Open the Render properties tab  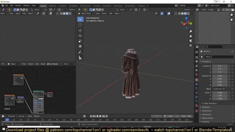point(197,57)
